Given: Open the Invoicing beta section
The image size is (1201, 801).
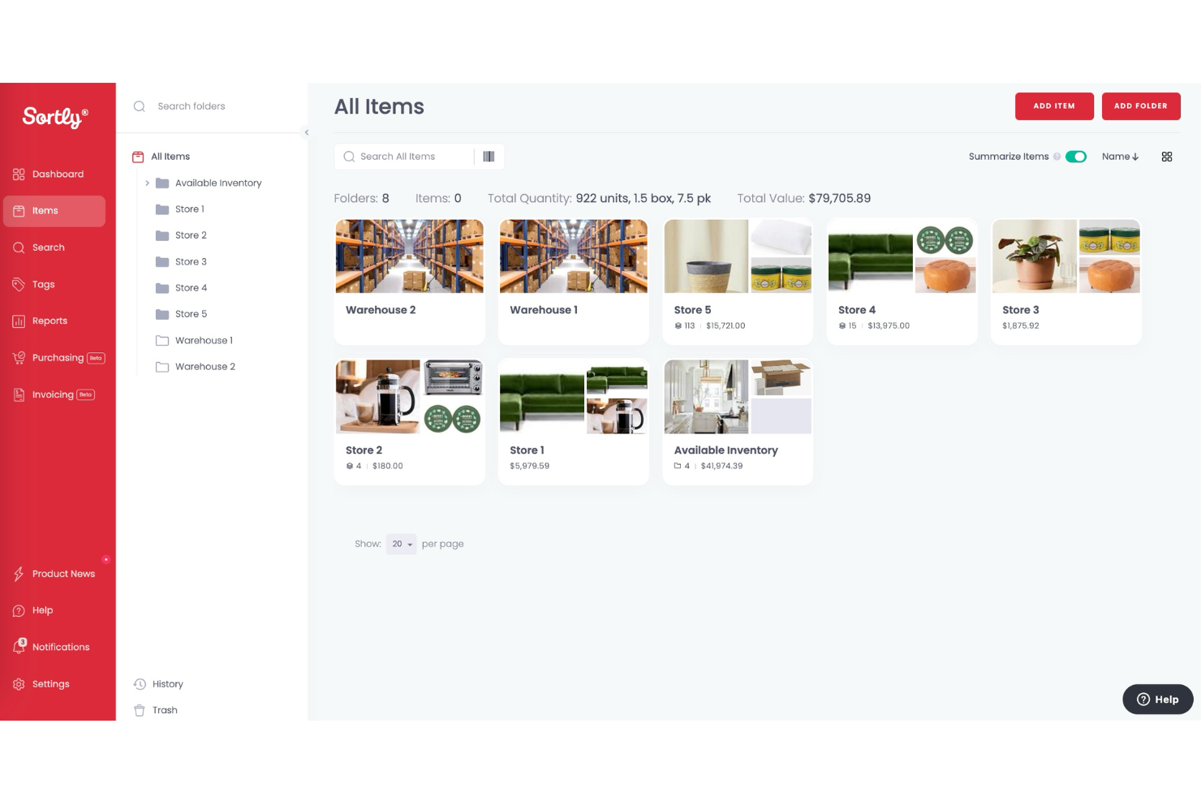Looking at the screenshot, I should pyautogui.click(x=52, y=394).
